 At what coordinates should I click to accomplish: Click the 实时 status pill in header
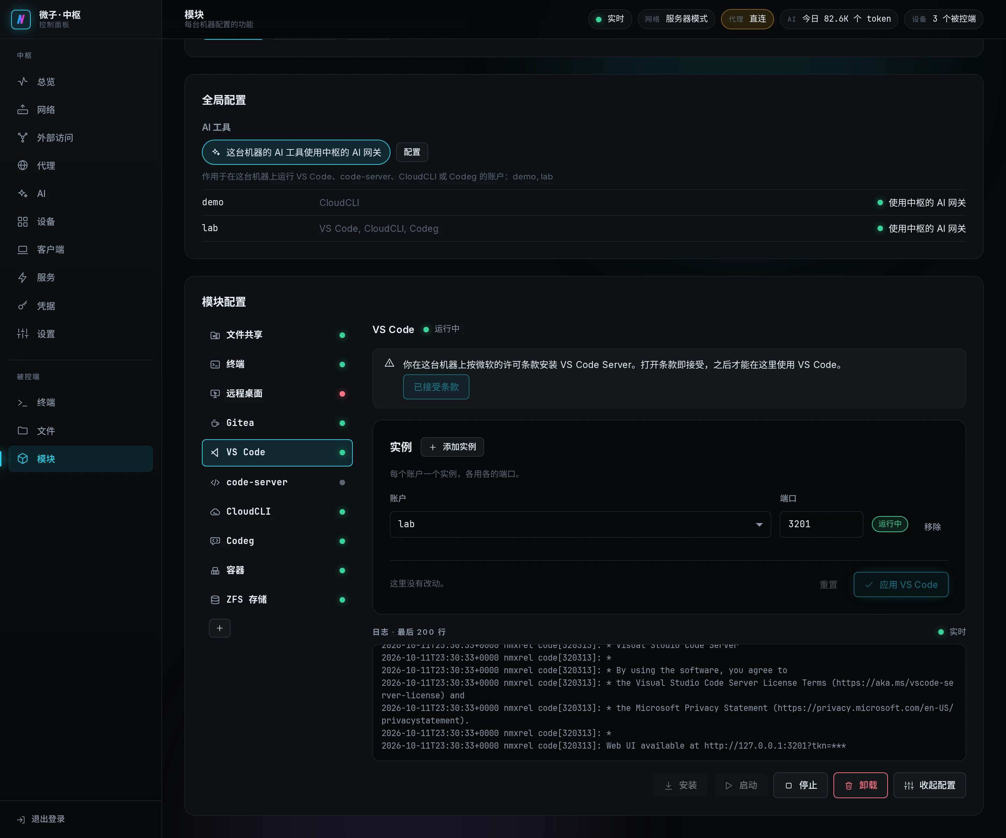click(x=610, y=19)
